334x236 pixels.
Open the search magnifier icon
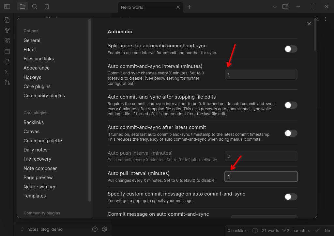point(35,7)
